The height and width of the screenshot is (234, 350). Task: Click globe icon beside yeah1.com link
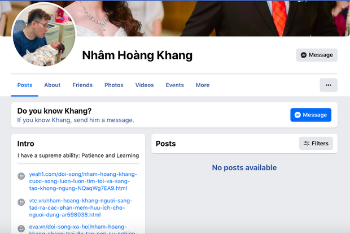tap(21, 176)
